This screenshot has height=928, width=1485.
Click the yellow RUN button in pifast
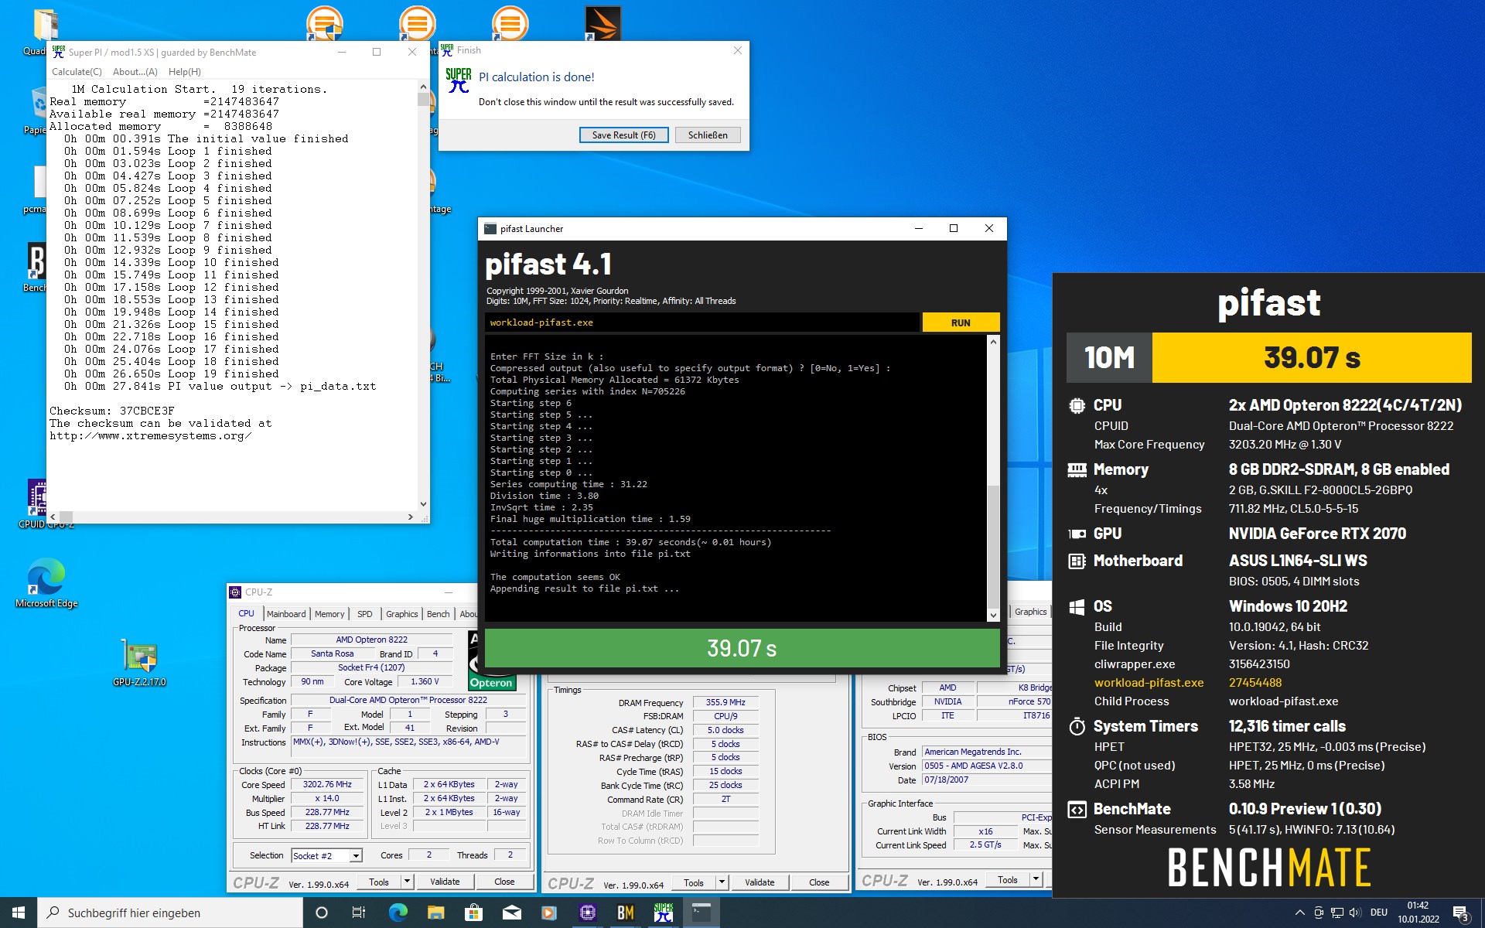tap(961, 322)
